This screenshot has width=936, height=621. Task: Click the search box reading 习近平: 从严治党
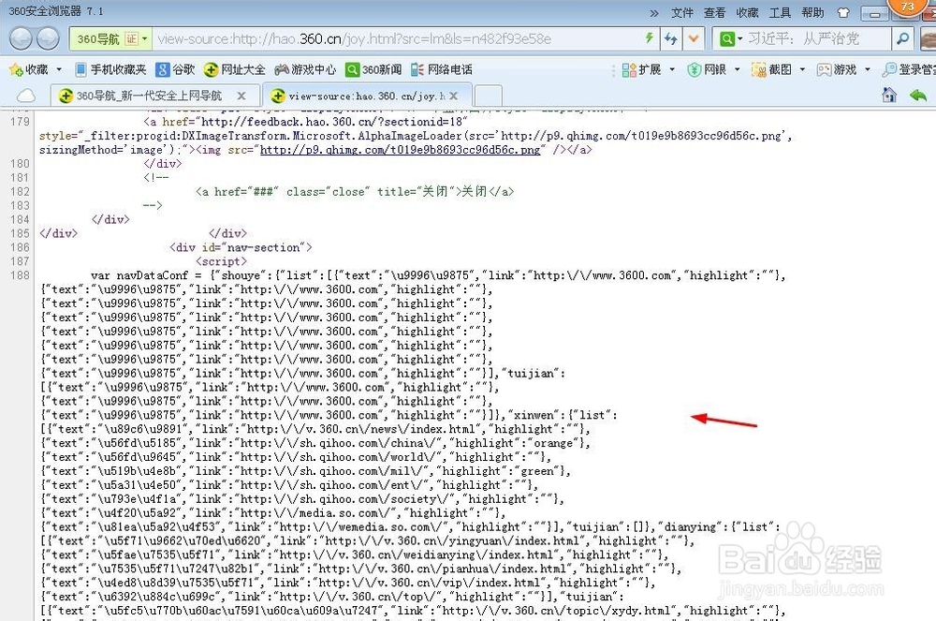click(x=817, y=39)
